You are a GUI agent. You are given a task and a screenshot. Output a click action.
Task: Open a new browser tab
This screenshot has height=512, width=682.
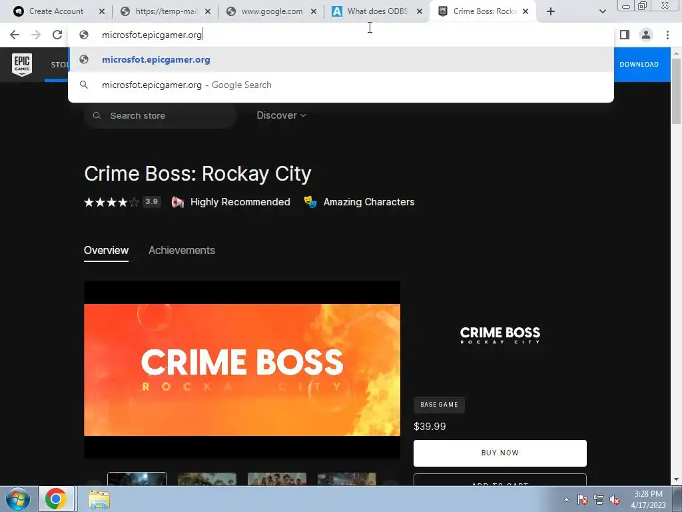(551, 12)
